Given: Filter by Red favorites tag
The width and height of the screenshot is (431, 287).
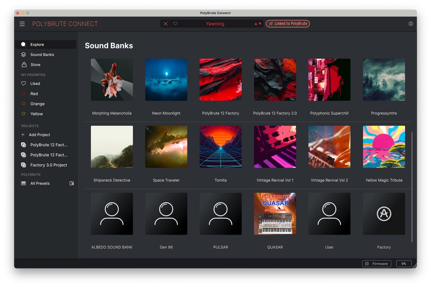Looking at the screenshot, I should [45, 94].
